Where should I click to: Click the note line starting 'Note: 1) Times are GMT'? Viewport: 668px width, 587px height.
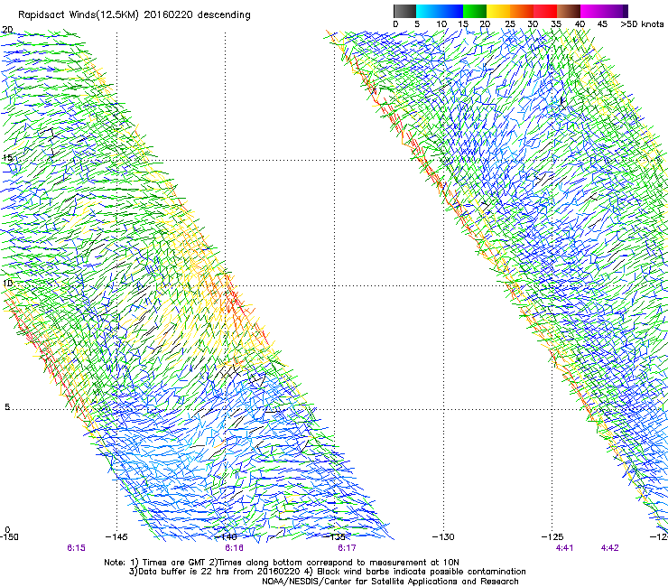click(282, 563)
